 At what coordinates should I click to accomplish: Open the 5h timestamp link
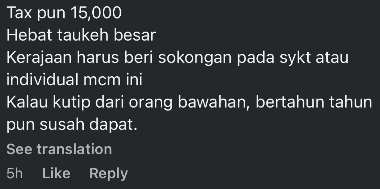(x=15, y=173)
